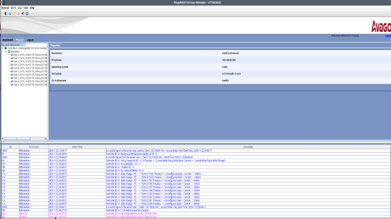391x219 pixels.
Task: Click the tree panel horizontal scrollbar
Action: tap(24, 139)
